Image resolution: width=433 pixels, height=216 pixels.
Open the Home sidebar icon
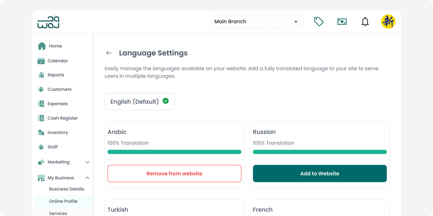pos(41,46)
